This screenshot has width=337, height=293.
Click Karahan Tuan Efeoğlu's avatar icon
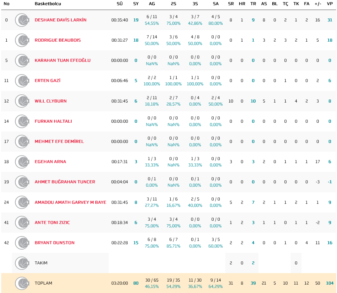pyautogui.click(x=22, y=61)
